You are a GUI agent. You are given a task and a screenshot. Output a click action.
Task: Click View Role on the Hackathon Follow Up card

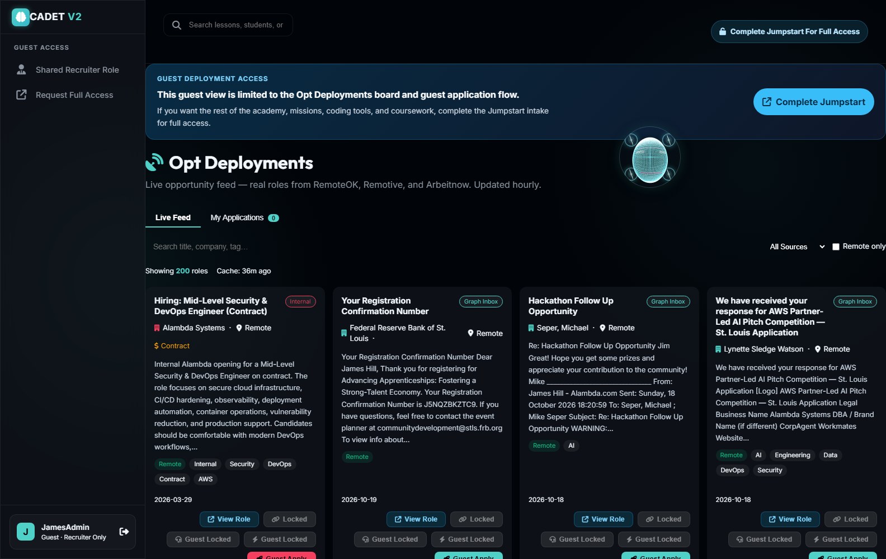604,519
